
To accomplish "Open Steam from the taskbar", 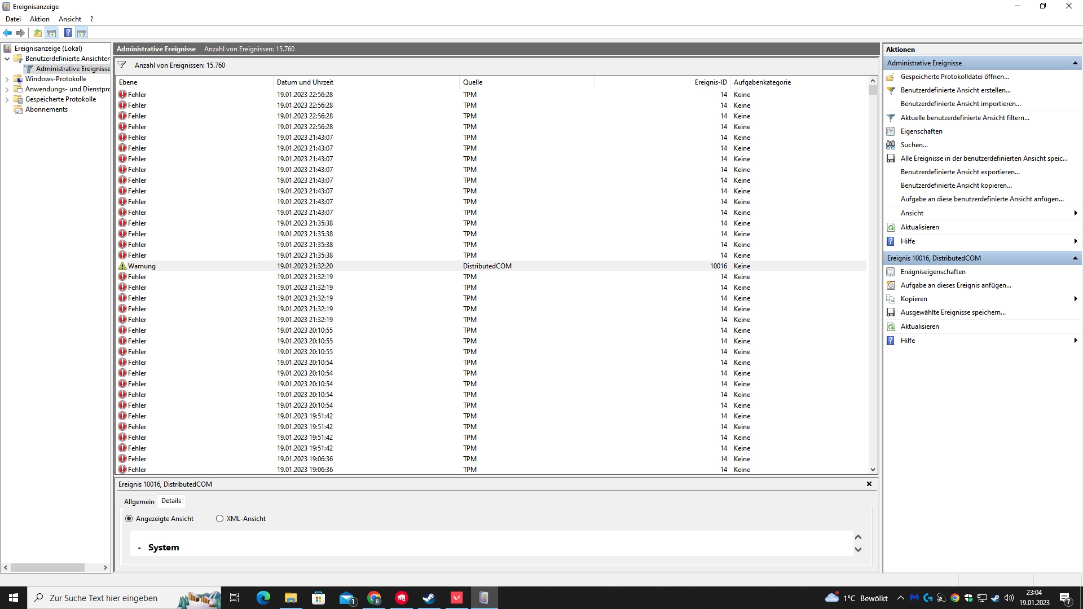I will click(429, 598).
